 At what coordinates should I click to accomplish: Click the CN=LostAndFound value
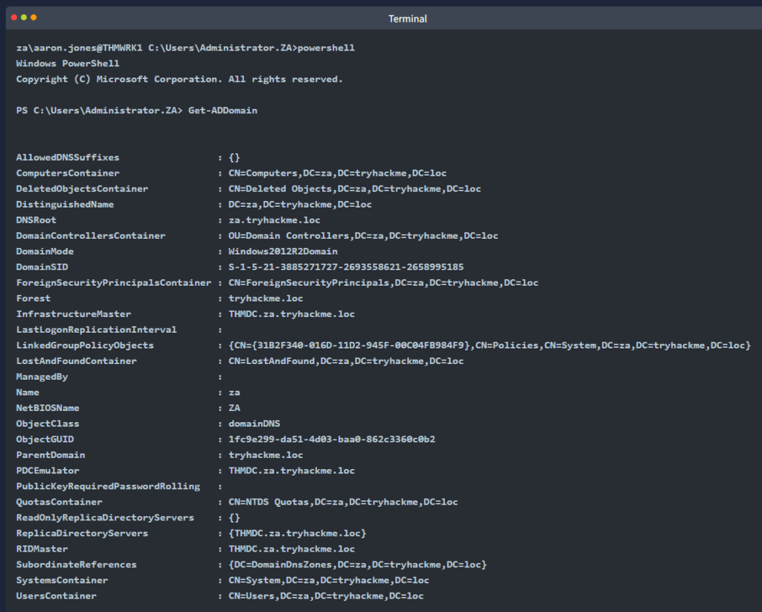(346, 361)
